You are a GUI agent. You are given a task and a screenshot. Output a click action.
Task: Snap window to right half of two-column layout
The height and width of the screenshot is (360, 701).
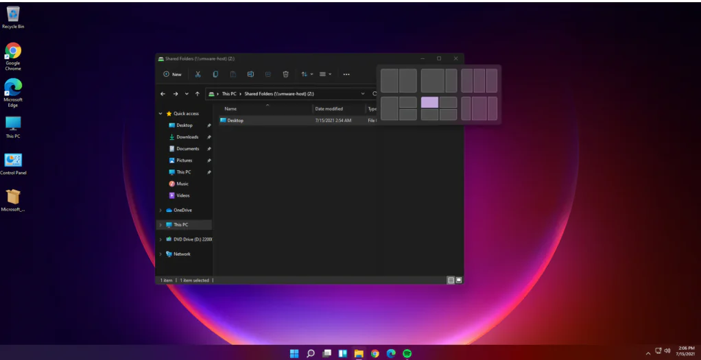(407, 80)
